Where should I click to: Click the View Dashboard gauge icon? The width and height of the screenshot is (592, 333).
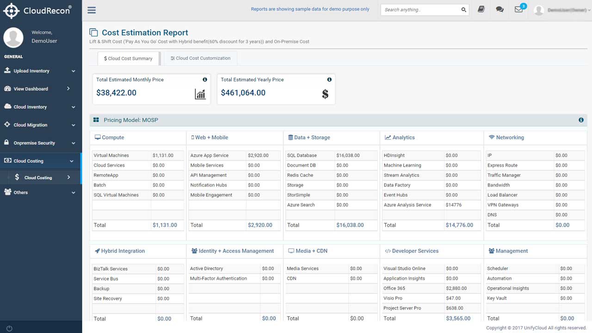(x=7, y=89)
